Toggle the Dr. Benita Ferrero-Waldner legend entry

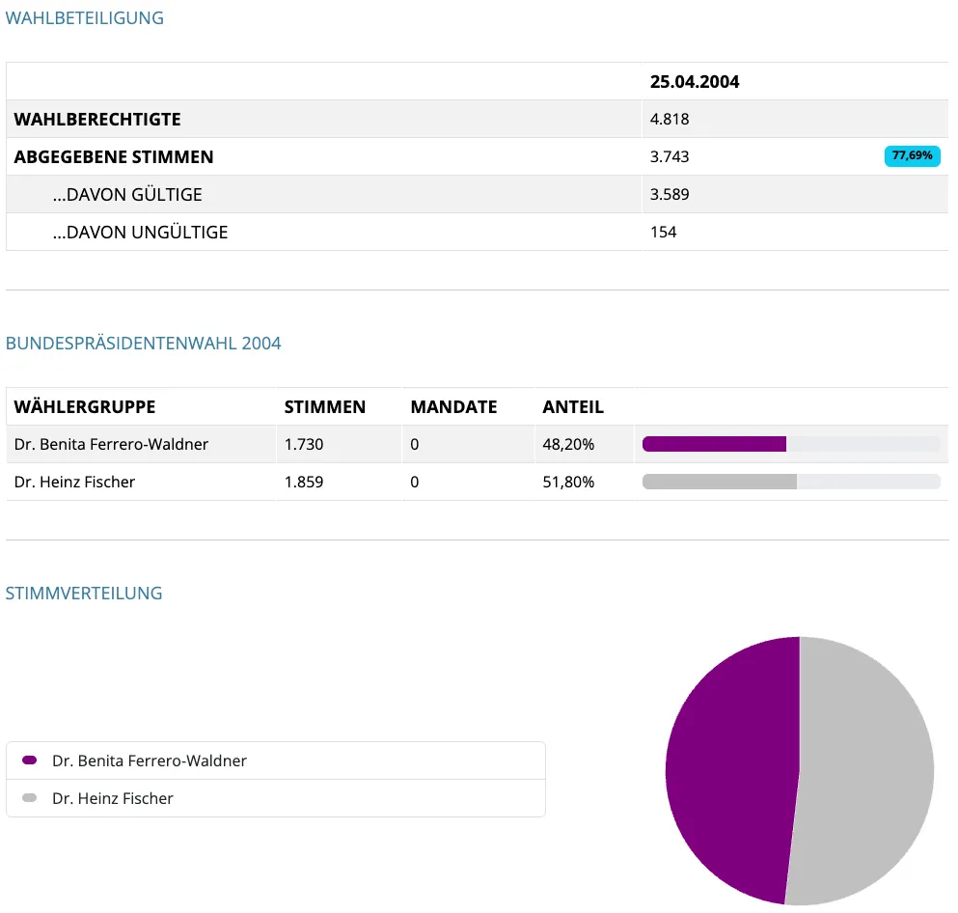point(276,761)
